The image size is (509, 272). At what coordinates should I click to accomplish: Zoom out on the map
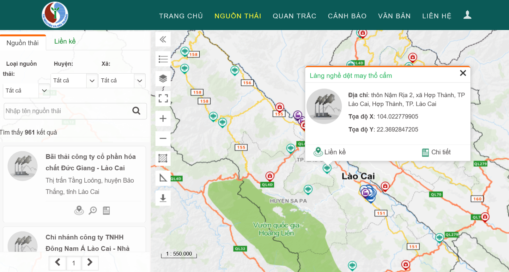(163, 138)
